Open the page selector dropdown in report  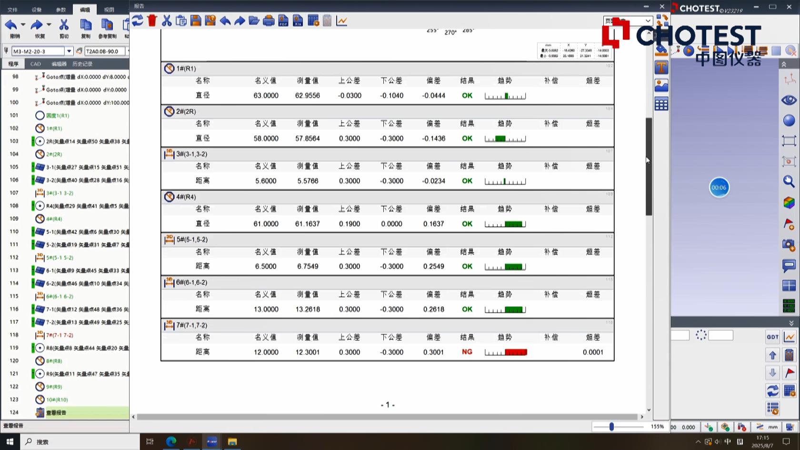648,20
